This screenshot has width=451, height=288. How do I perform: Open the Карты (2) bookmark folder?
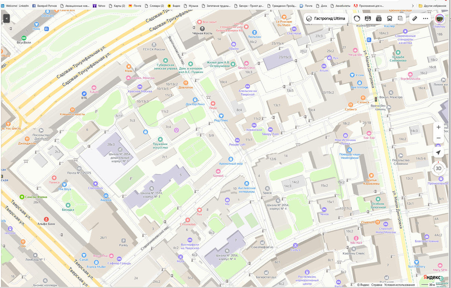pyautogui.click(x=117, y=6)
